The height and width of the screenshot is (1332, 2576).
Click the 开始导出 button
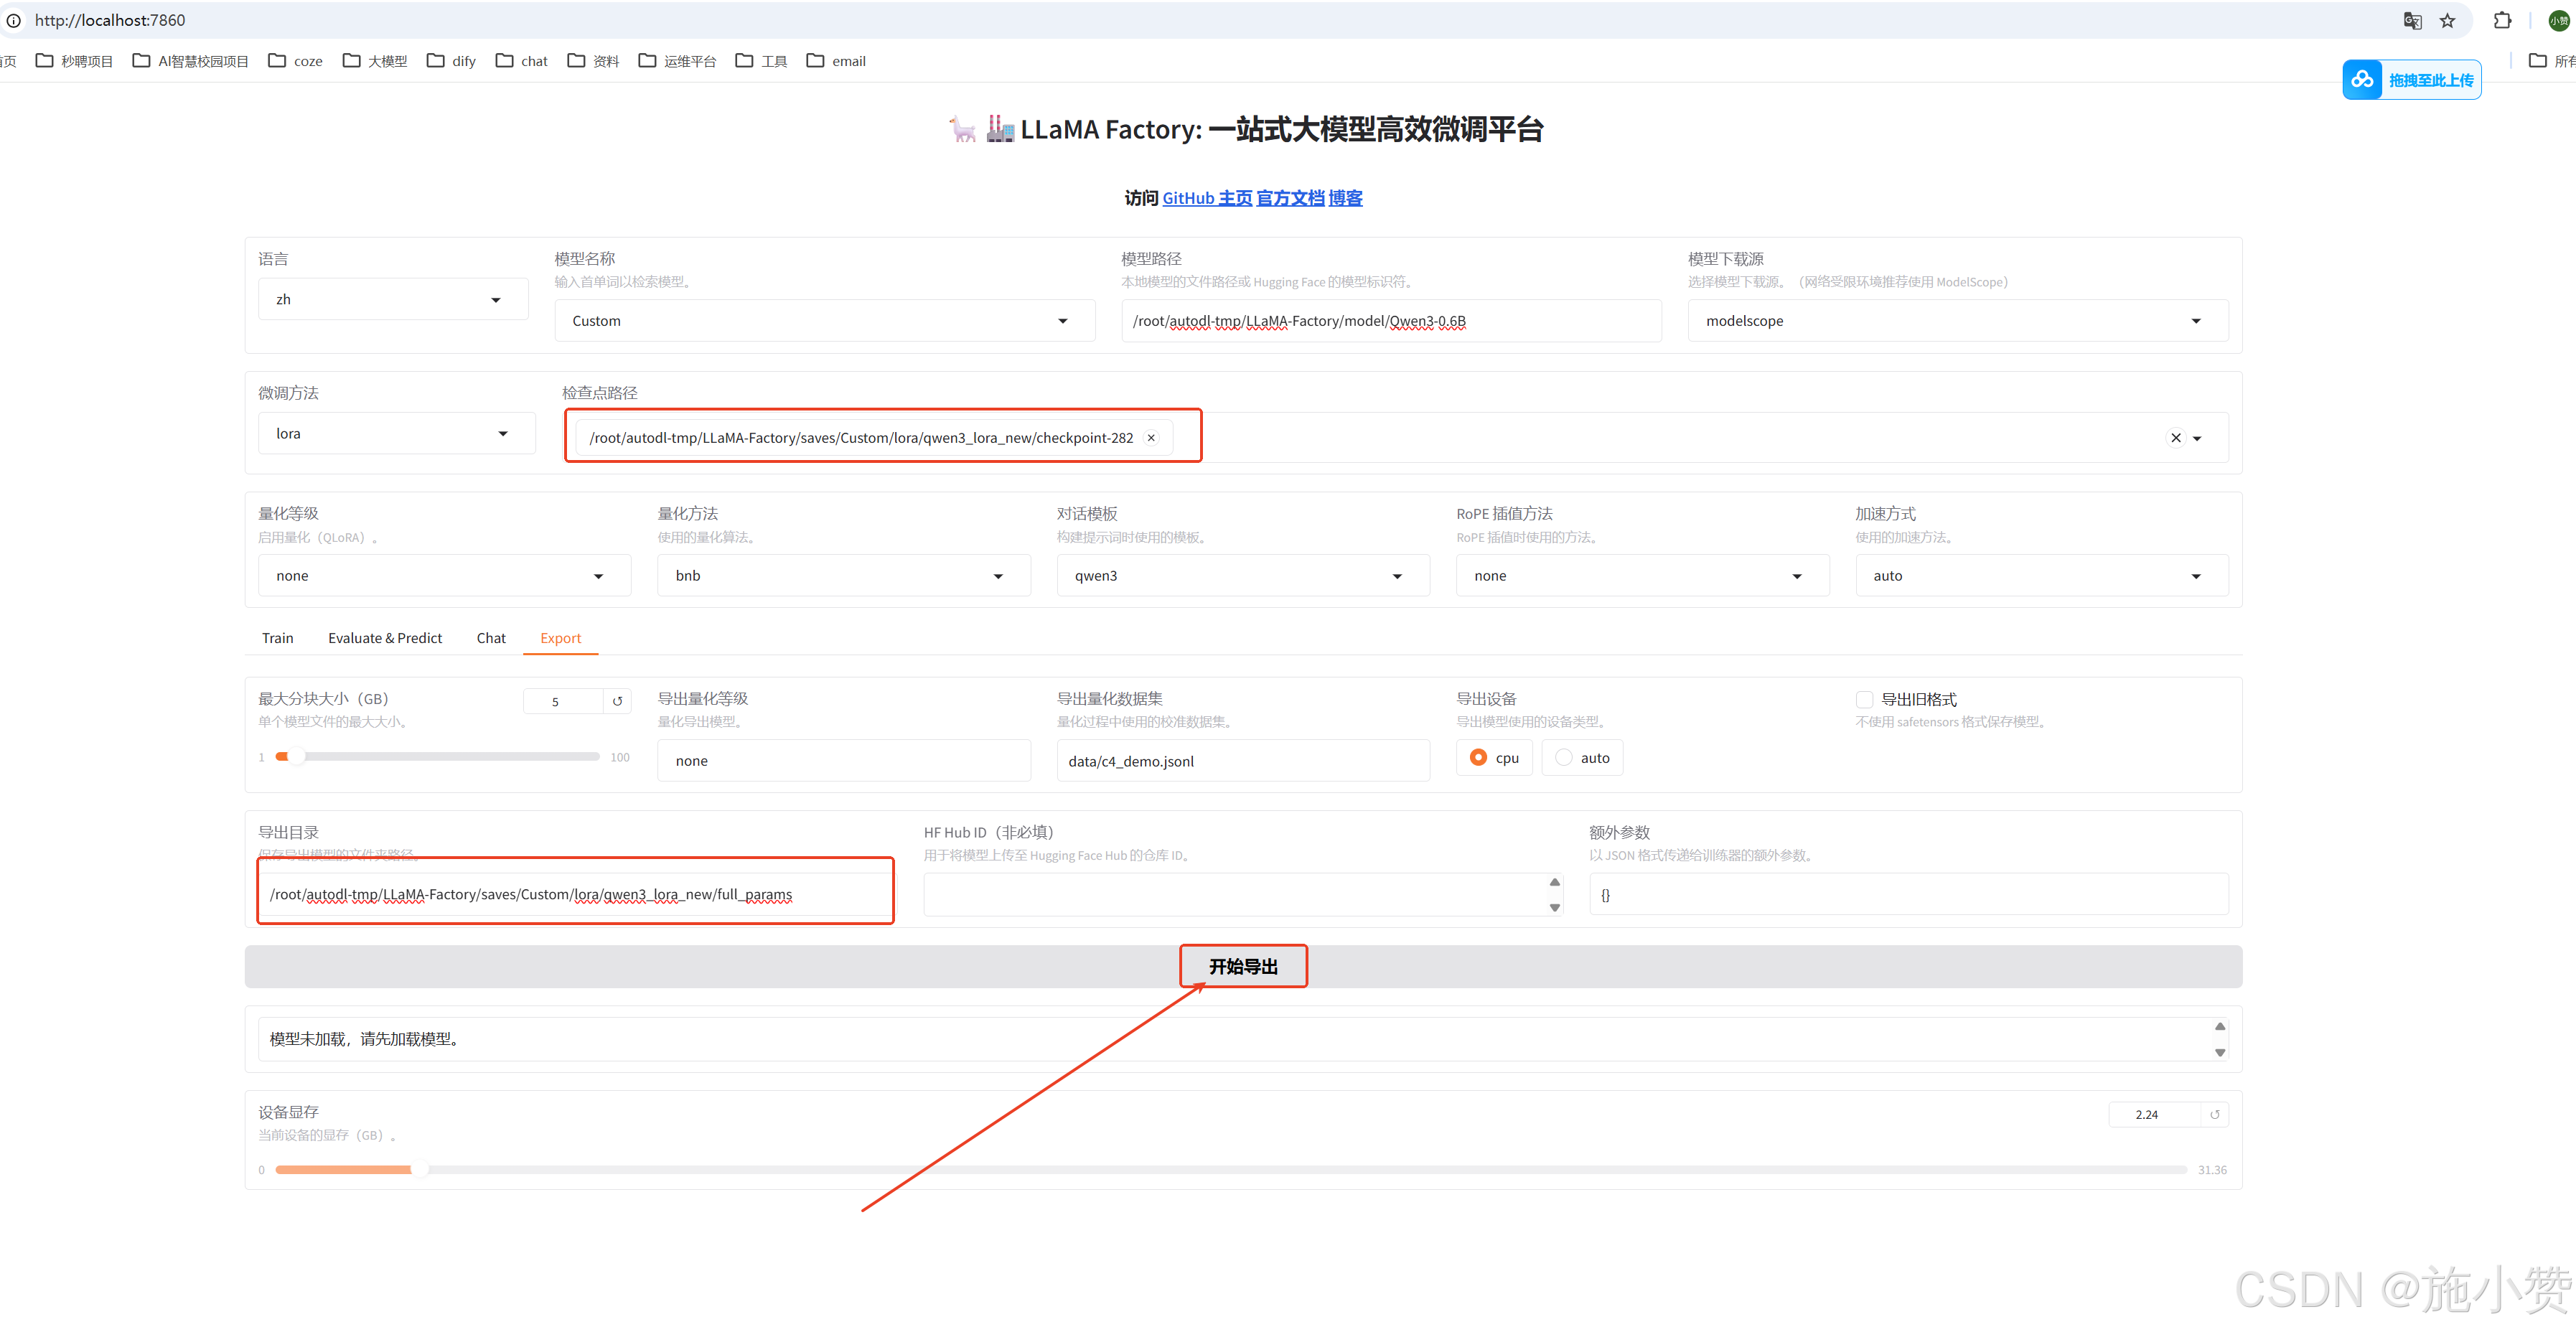pyautogui.click(x=1243, y=967)
